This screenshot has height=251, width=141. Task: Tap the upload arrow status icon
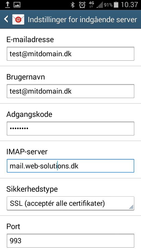click(7, 5)
